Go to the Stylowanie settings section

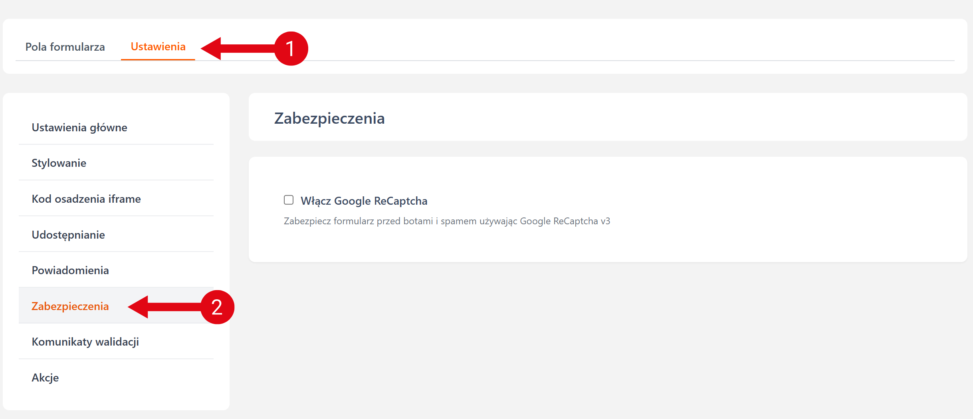59,163
